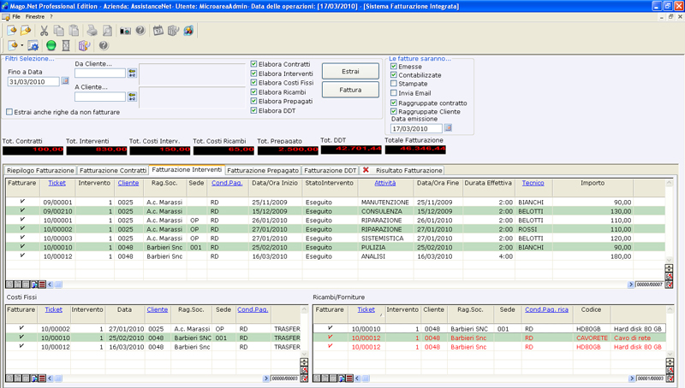685x388 pixels.
Task: Click scroll-down arrow of Interventi grid
Action: [669, 260]
